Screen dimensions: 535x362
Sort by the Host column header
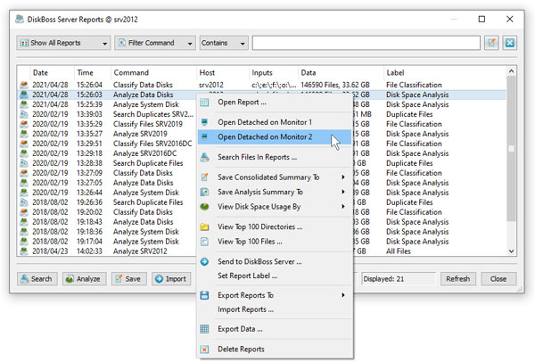tap(223, 73)
